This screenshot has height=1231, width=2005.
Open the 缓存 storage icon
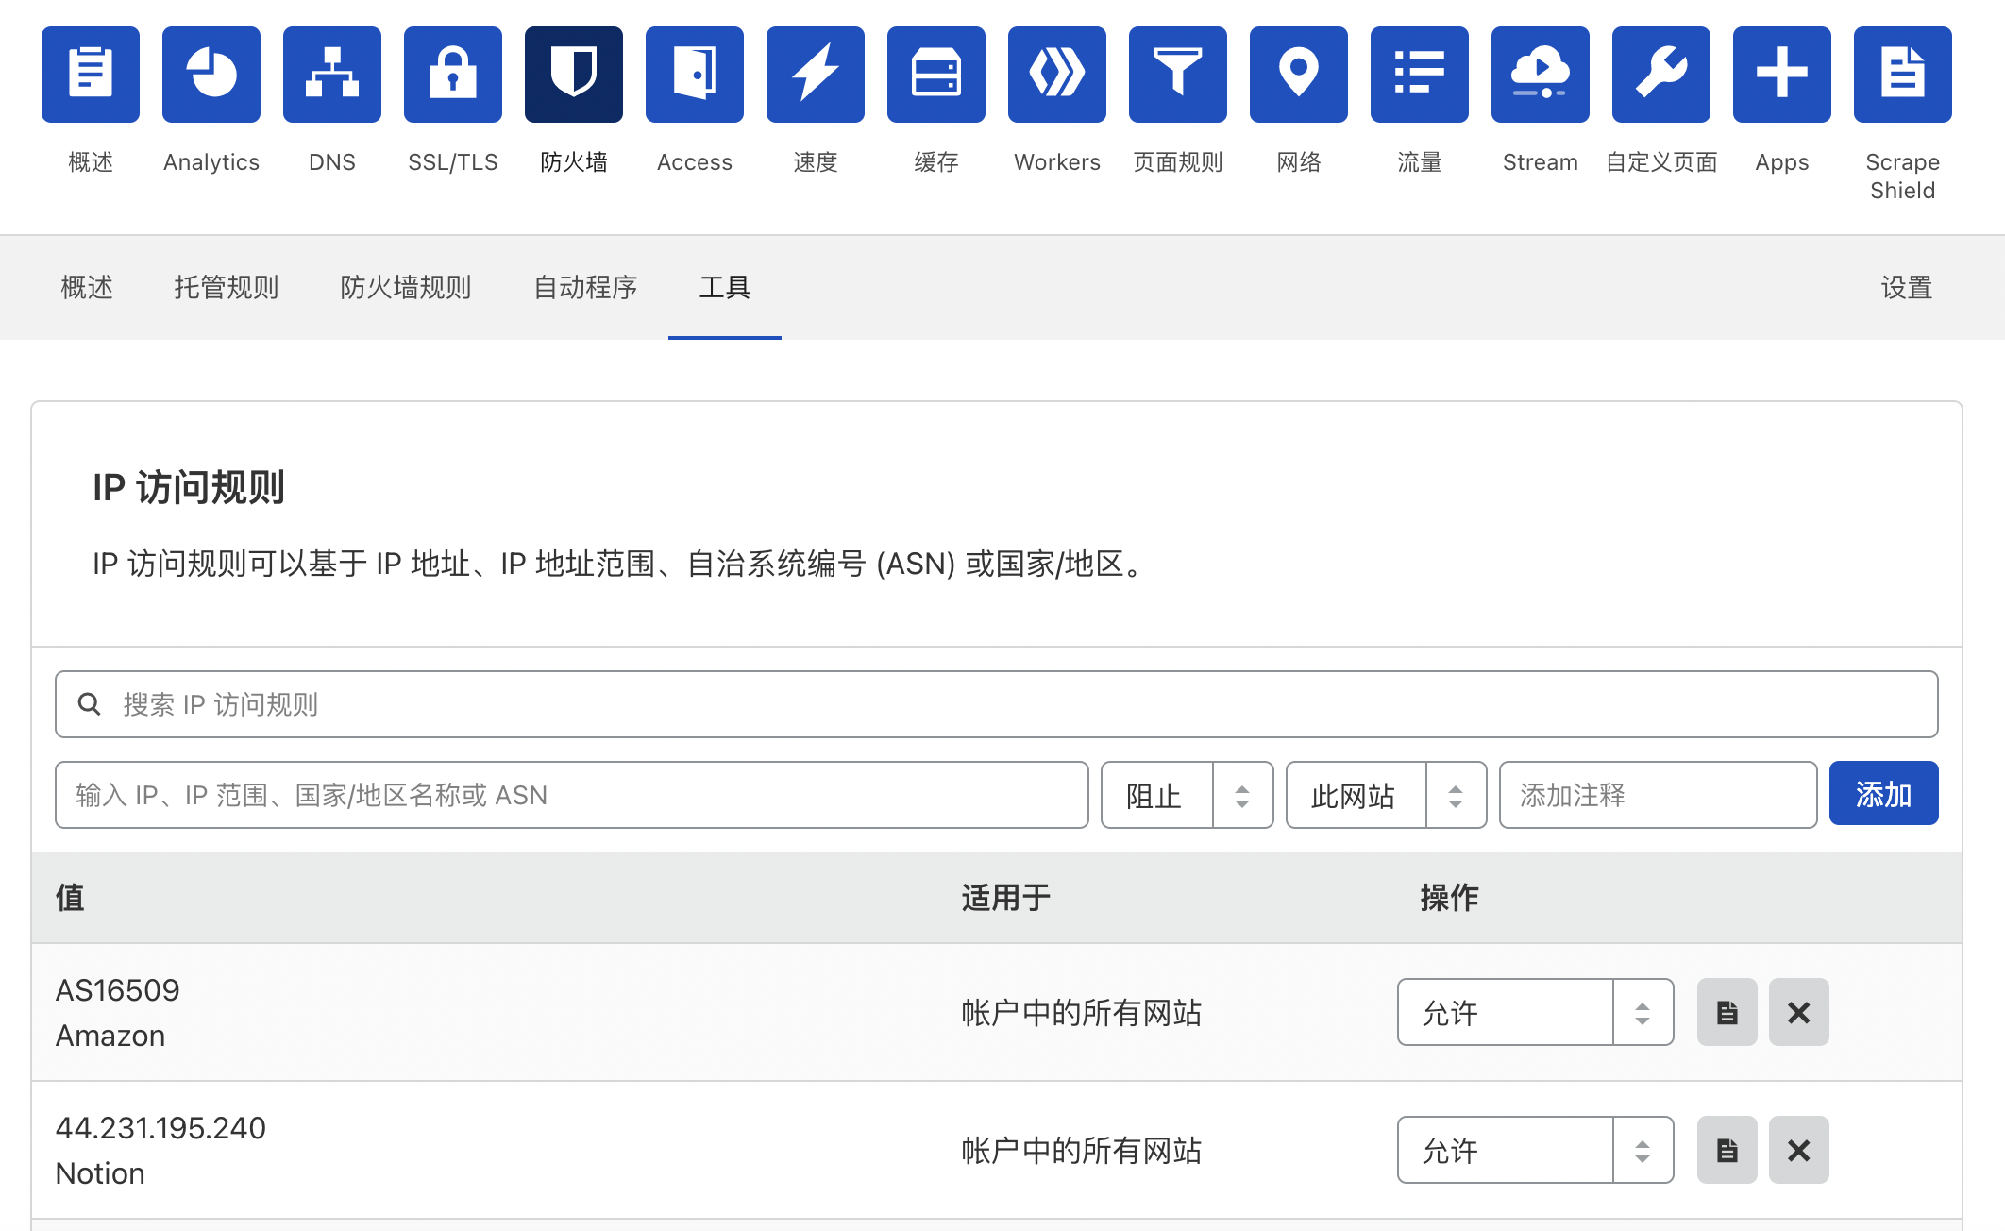(936, 75)
